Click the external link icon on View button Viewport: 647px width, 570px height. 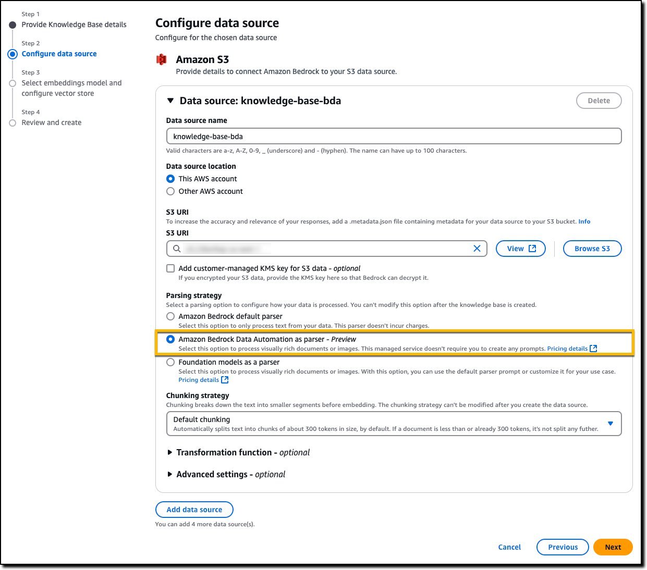point(532,249)
